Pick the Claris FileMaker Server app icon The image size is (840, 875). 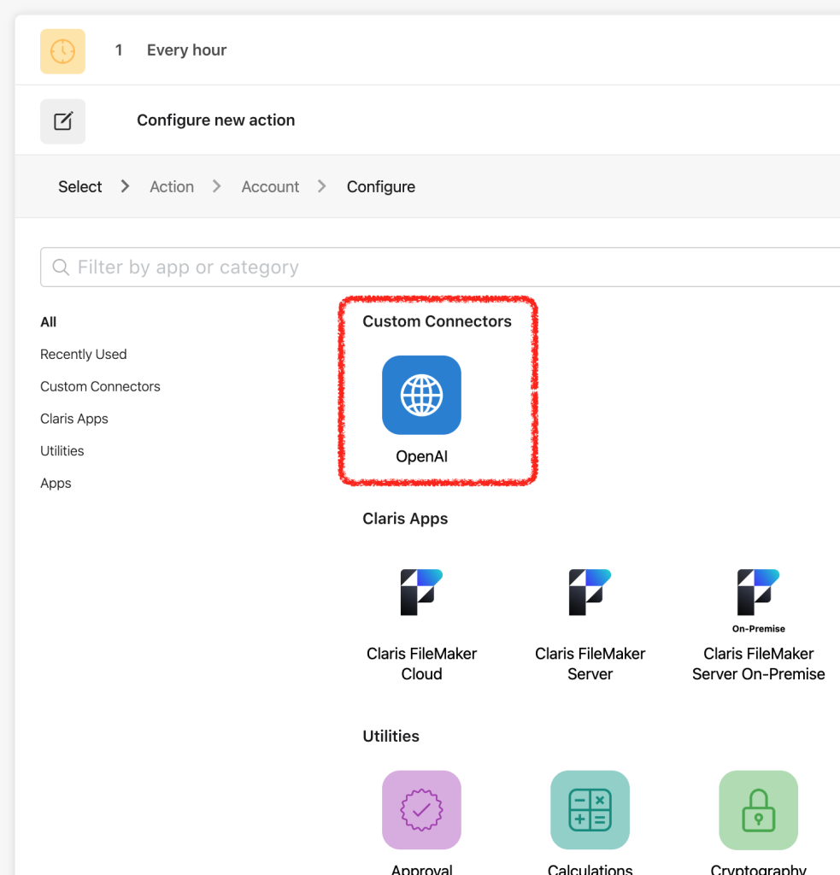click(590, 592)
